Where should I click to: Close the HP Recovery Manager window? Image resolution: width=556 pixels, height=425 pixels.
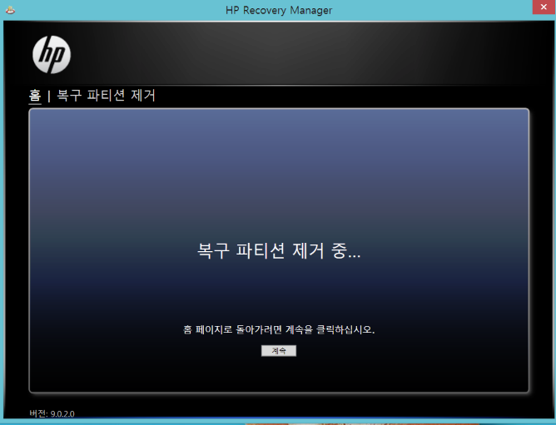click(x=544, y=7)
